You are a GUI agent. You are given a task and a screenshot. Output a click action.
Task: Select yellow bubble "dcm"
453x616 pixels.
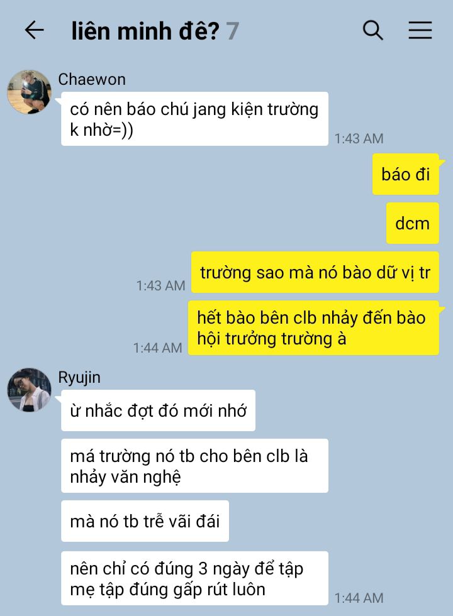pos(413,223)
